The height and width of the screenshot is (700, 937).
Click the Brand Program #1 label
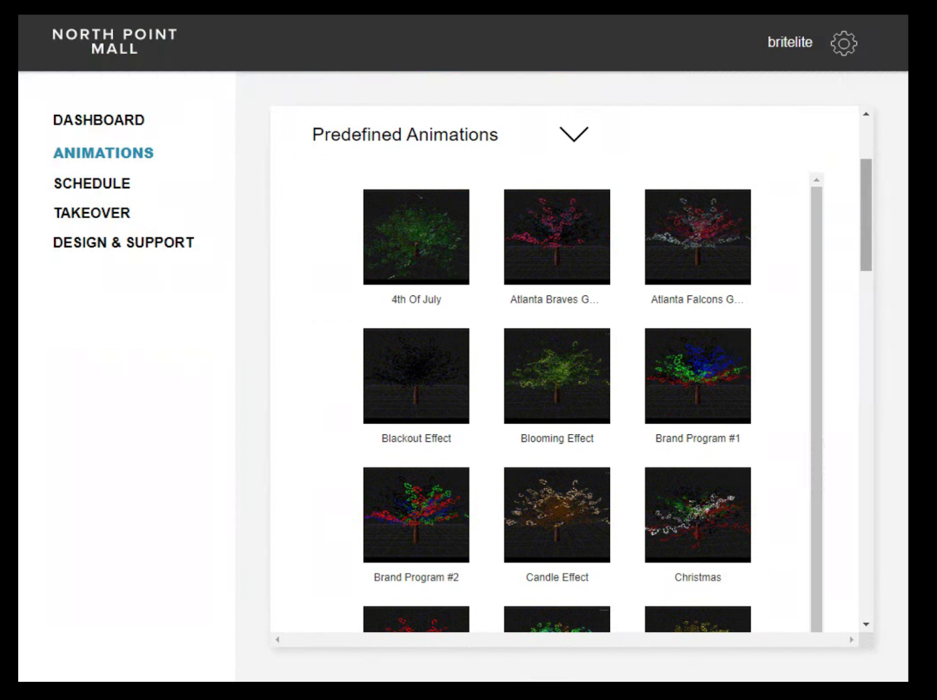pos(698,438)
